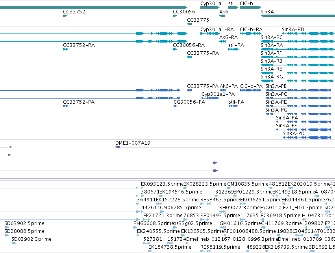Click the EK194546.5prime EST label
Image resolution: width=335 pixels, height=253 pixels.
tap(181, 192)
